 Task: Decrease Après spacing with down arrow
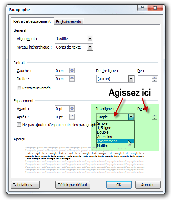click(72, 118)
